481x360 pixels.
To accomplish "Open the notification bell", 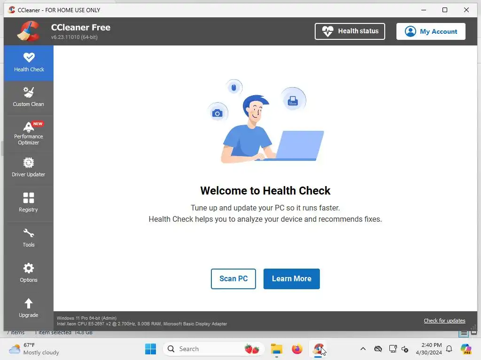I will coord(449,349).
